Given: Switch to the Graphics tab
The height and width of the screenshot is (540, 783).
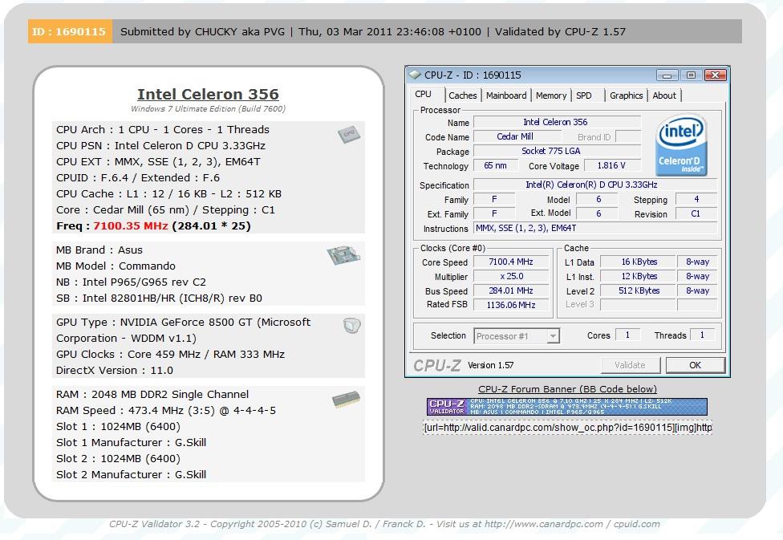Looking at the screenshot, I should pyautogui.click(x=626, y=95).
